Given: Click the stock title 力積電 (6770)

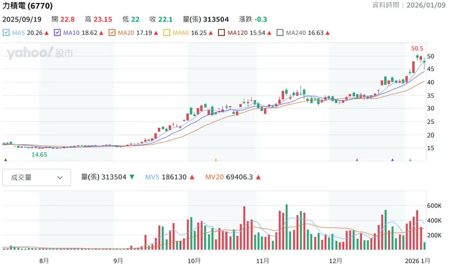Looking at the screenshot, I should click(27, 5).
